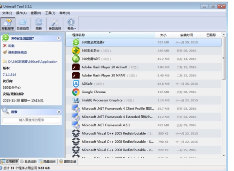Click 强制删除痕迹 force removal link

click(17, 52)
